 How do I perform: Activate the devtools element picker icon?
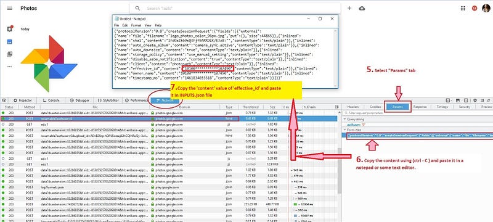tap(4, 101)
